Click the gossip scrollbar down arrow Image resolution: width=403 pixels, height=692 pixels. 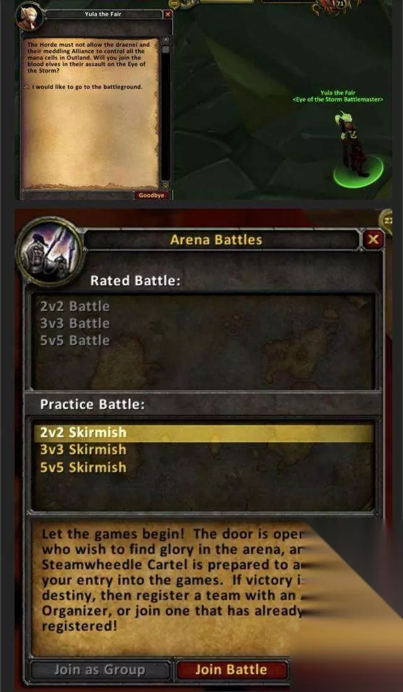166,185
